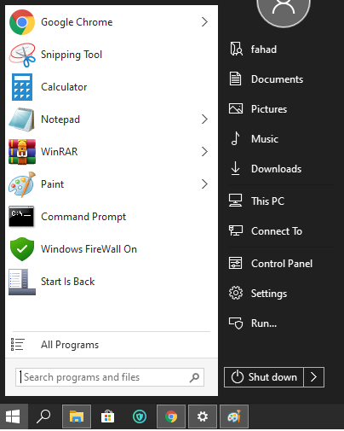
Task: Open shut down options arrow
Action: (314, 377)
